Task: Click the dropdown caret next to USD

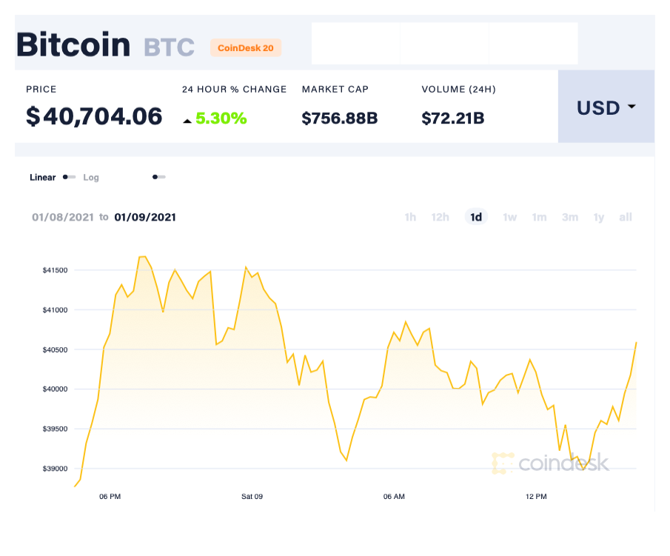Action: coord(632,107)
